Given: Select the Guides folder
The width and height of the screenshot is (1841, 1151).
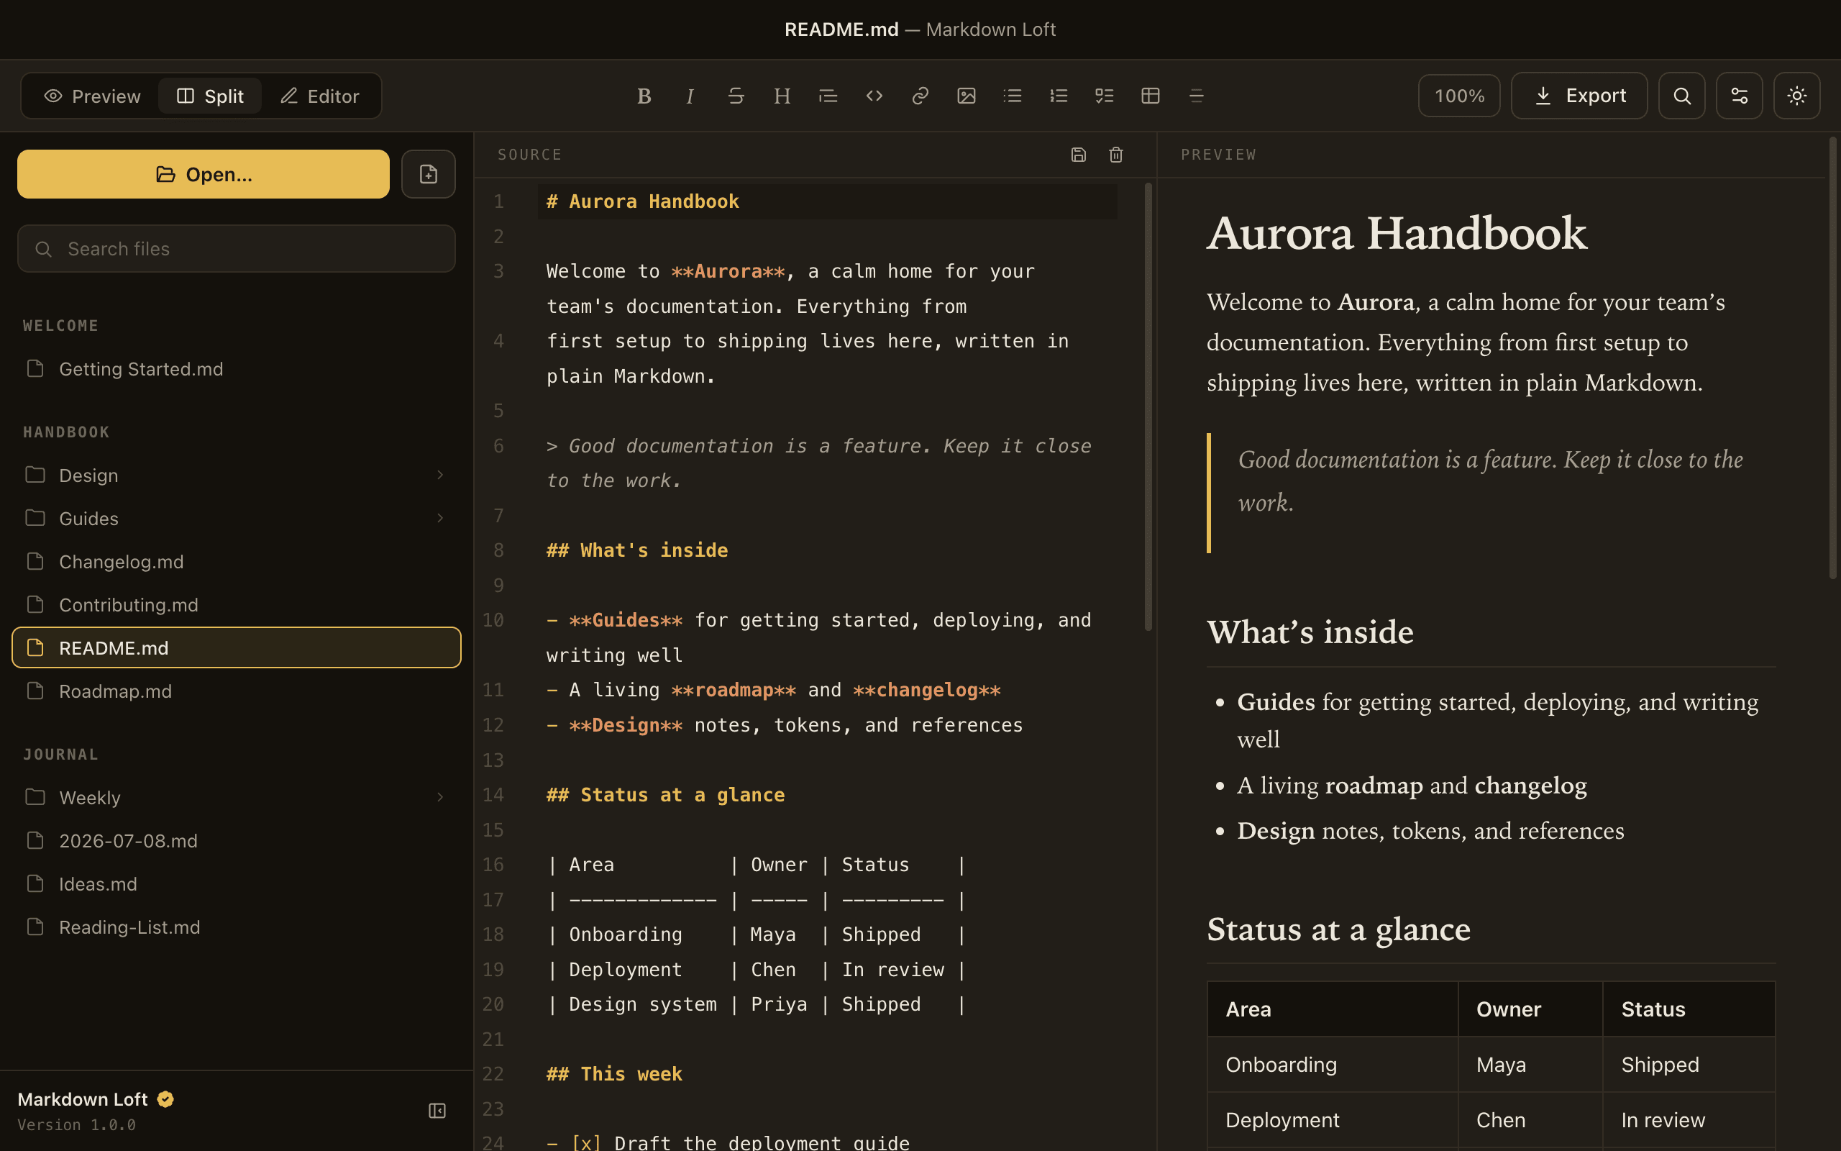Looking at the screenshot, I should [237, 519].
